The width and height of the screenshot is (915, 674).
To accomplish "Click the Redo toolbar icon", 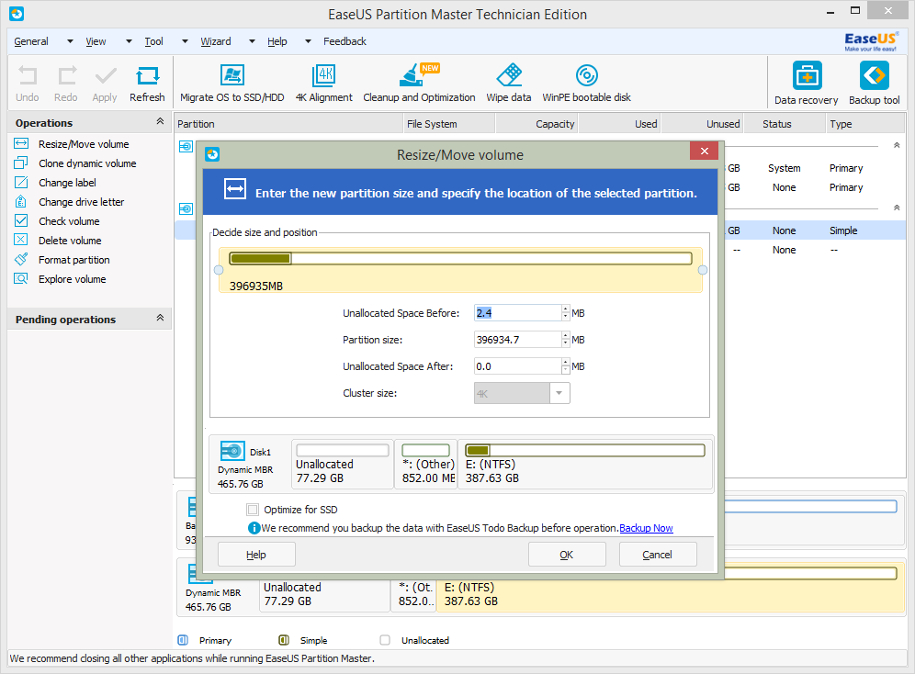I will click(x=66, y=76).
